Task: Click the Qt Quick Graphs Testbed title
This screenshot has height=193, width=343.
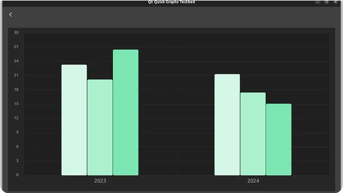Action: pos(171,2)
